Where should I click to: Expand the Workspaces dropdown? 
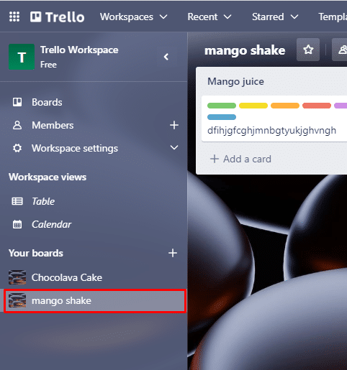[x=133, y=17]
